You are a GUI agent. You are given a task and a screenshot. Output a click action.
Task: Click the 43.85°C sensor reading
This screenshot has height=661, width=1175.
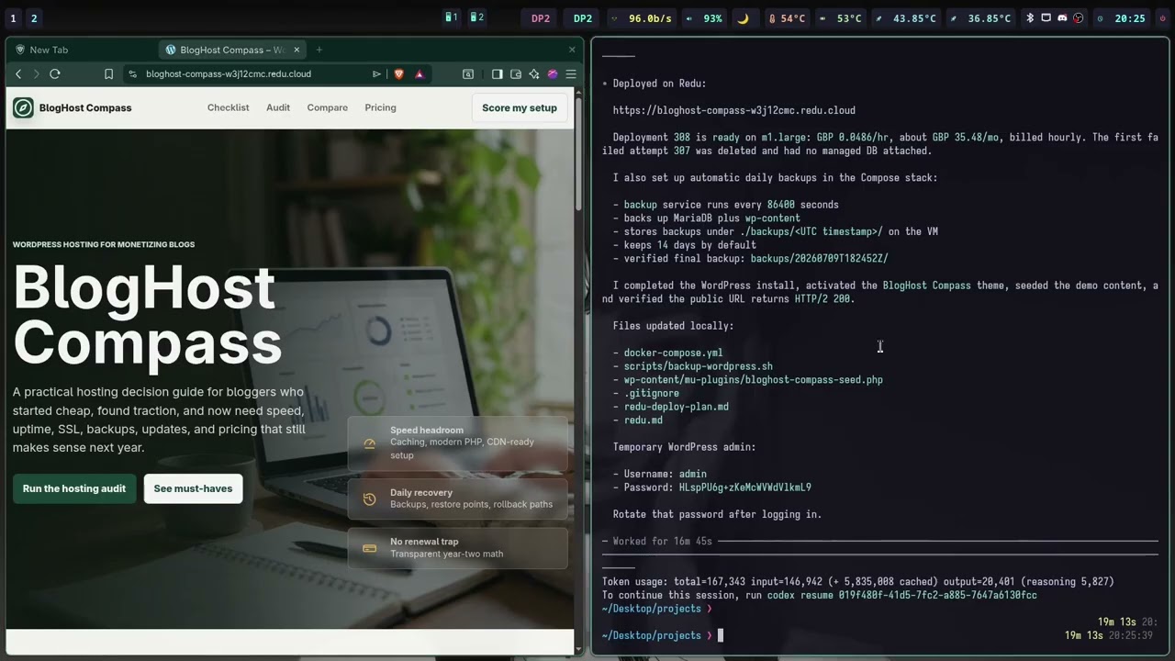coord(906,18)
